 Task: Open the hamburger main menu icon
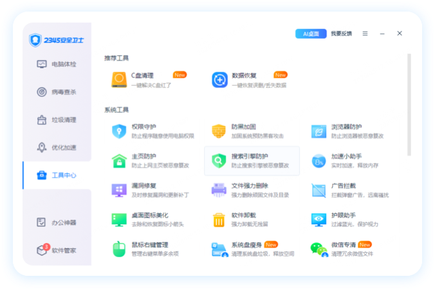coord(365,34)
